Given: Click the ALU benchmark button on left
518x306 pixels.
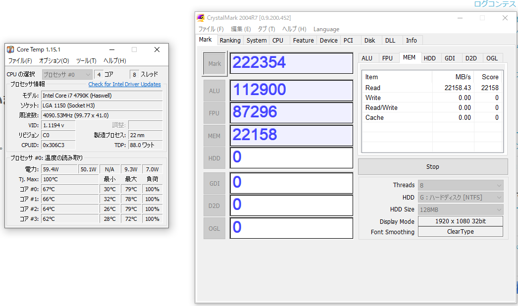Looking at the screenshot, I should [214, 91].
